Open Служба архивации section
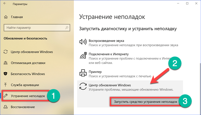Viewport: 201px width, 115px height. [x=25, y=85]
